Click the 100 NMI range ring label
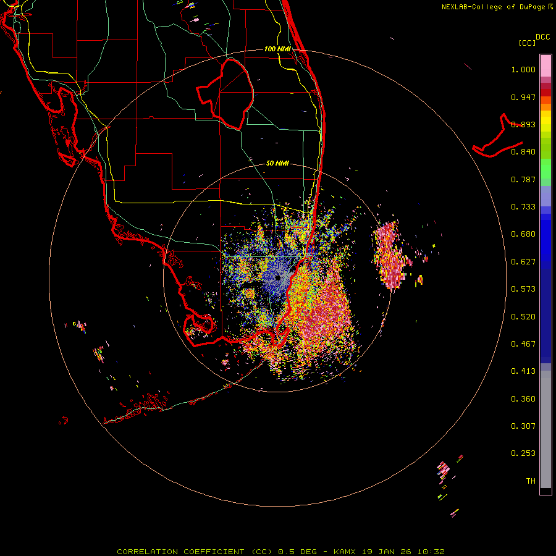 click(277, 49)
